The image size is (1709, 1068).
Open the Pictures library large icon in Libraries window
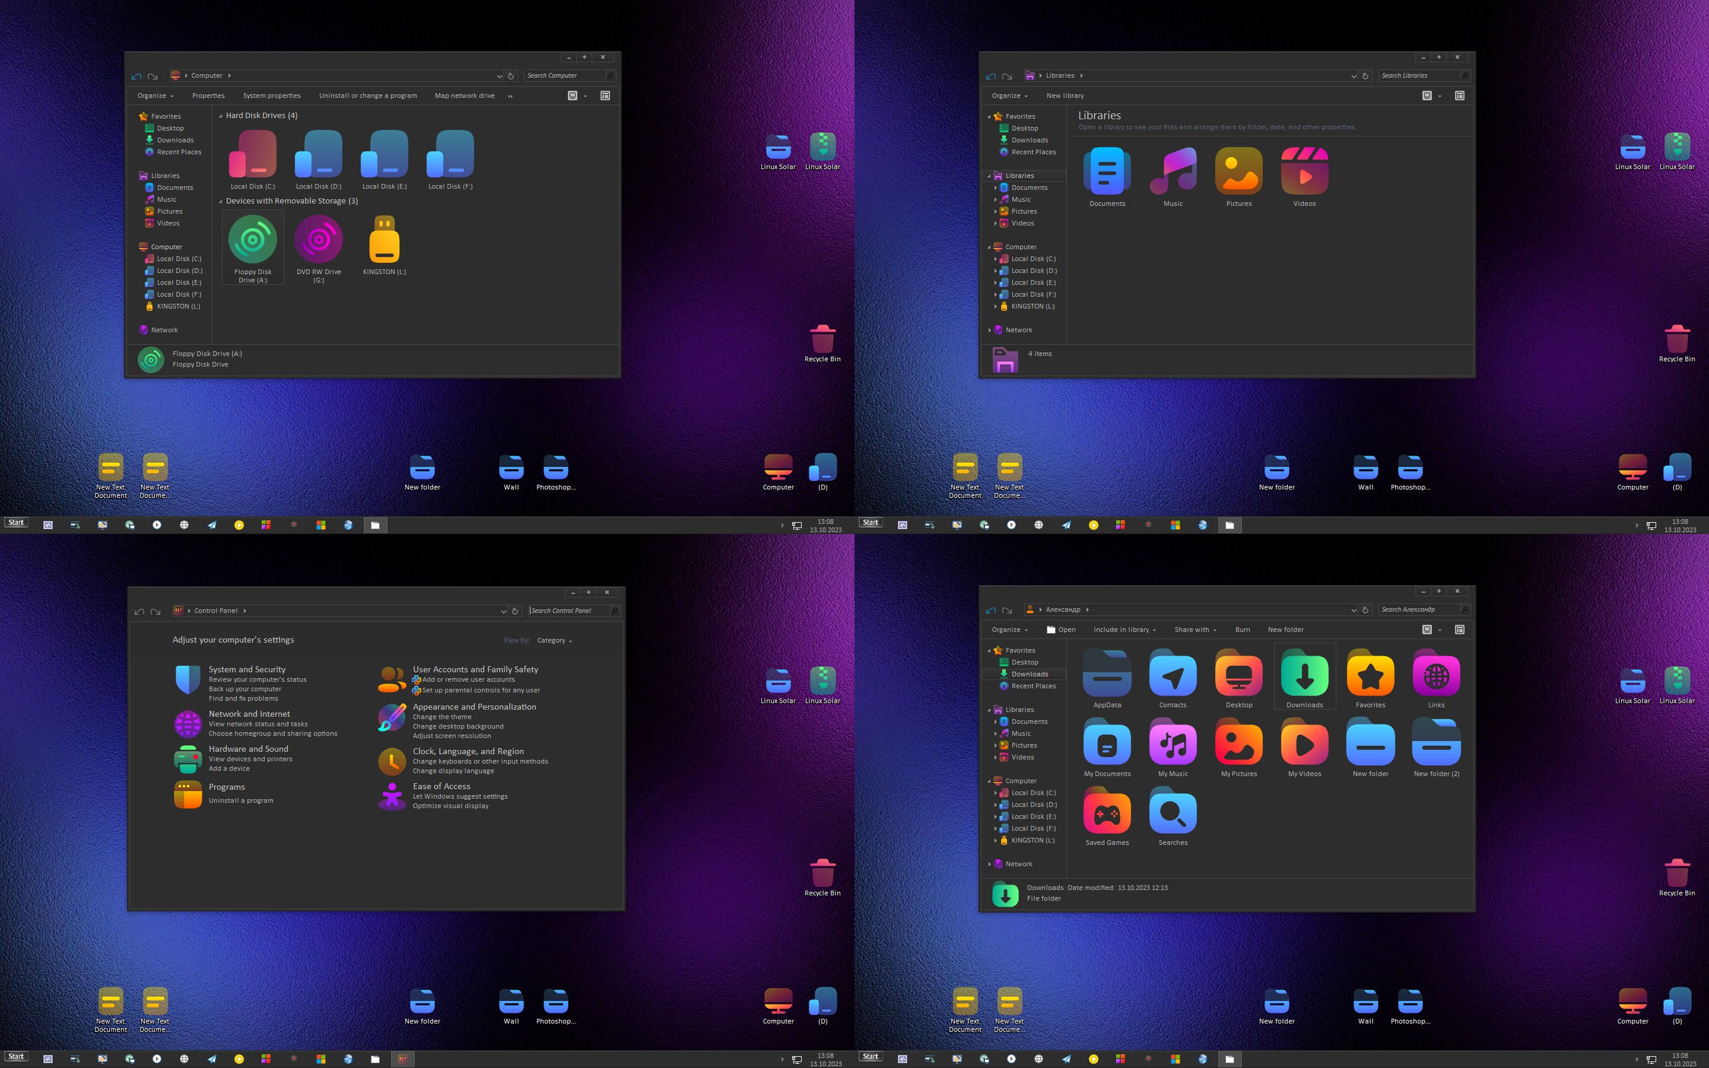point(1238,171)
